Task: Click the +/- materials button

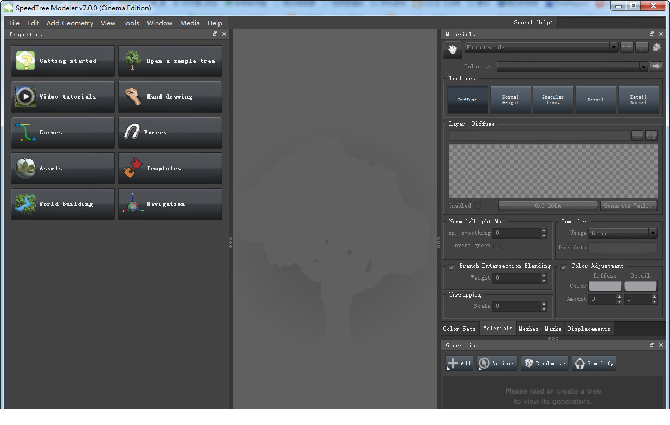Action: point(627,47)
